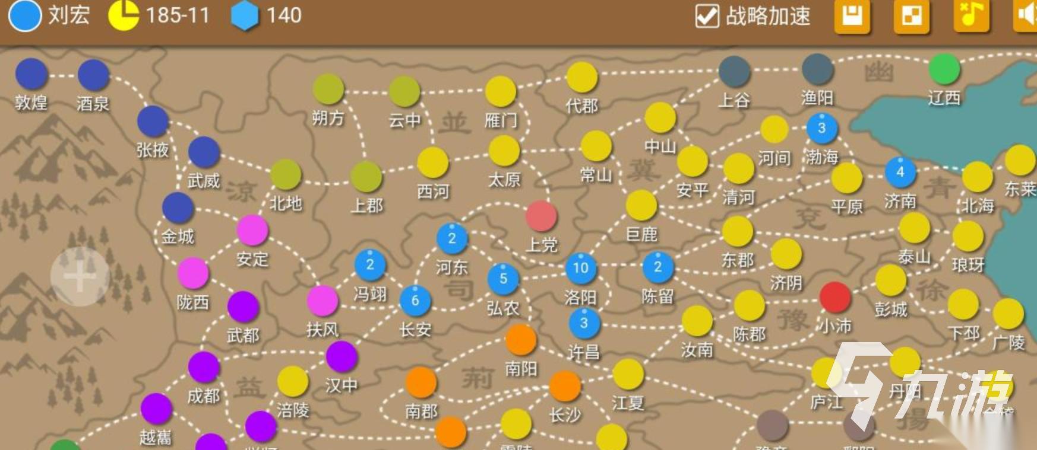Toggle background music with the note icon
Viewport: 1037px width, 450px height.
point(972,15)
